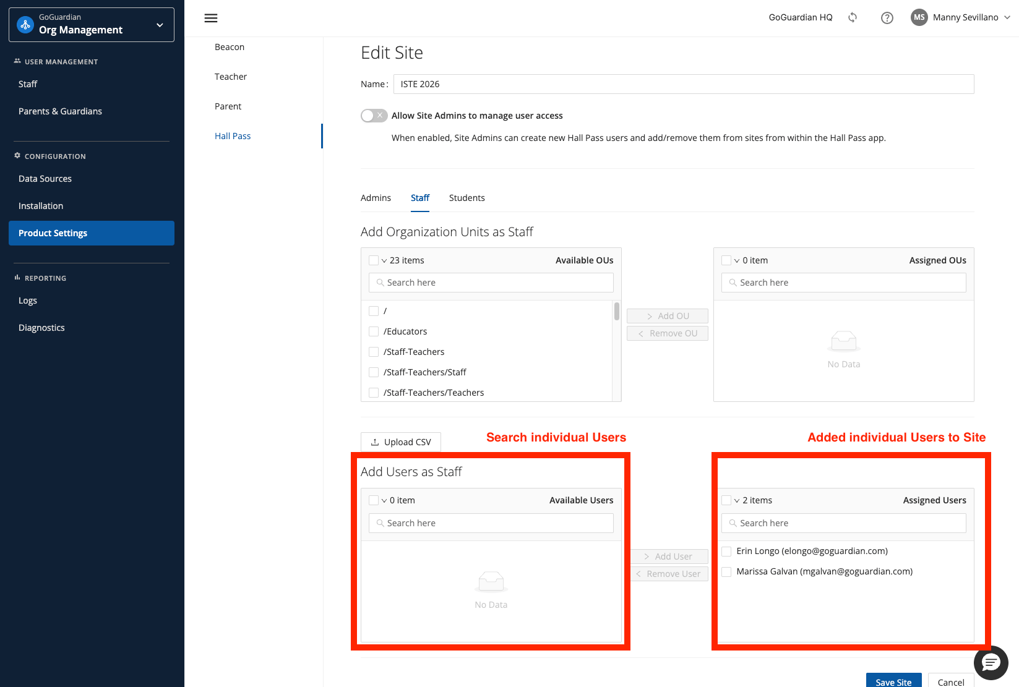Switch to the Students tab
Image resolution: width=1019 pixels, height=687 pixels.
[x=467, y=198]
